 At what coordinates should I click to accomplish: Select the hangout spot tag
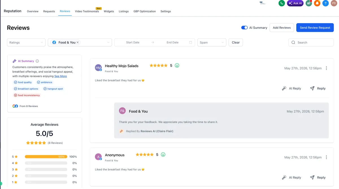click(x=53, y=89)
